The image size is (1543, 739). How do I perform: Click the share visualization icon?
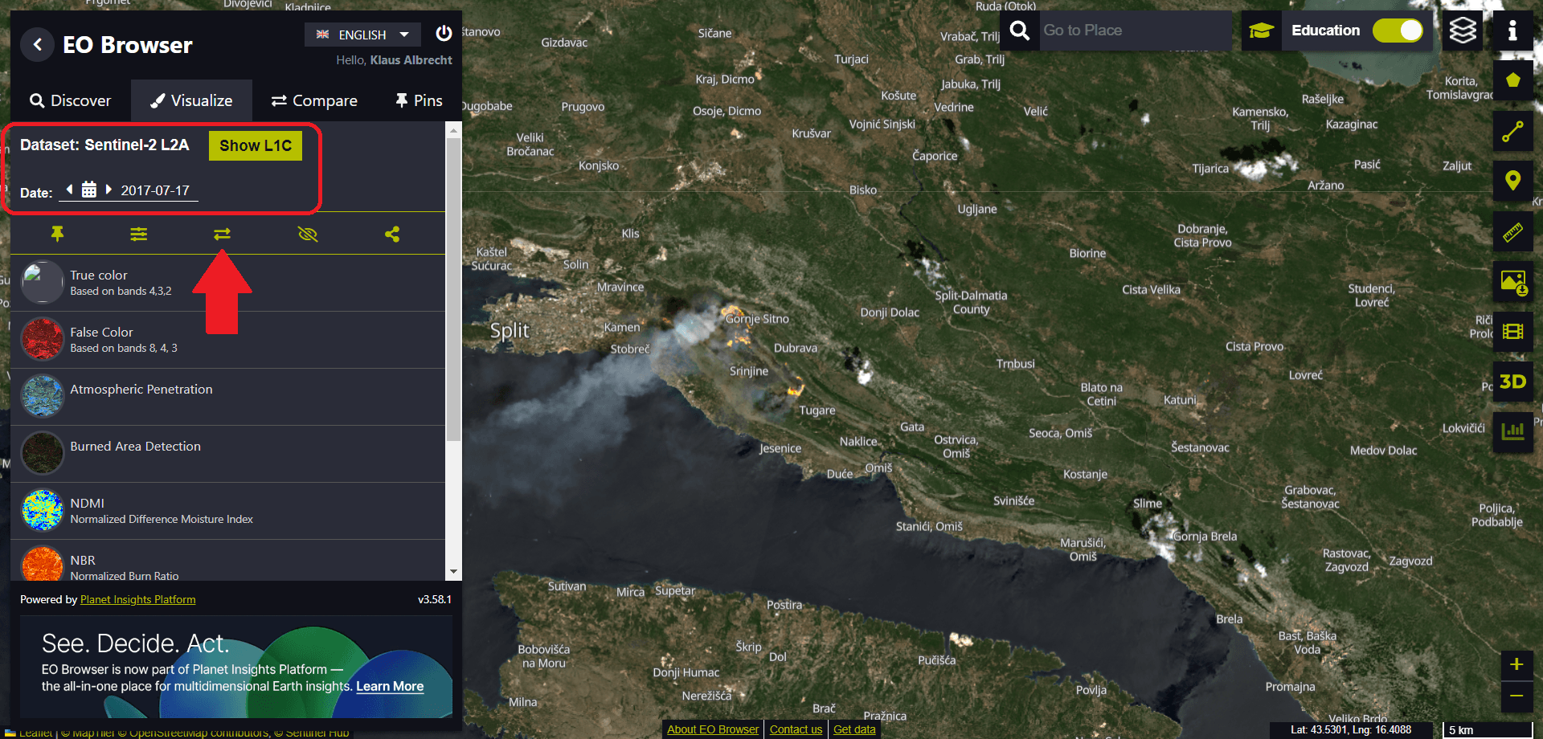pyautogui.click(x=392, y=234)
